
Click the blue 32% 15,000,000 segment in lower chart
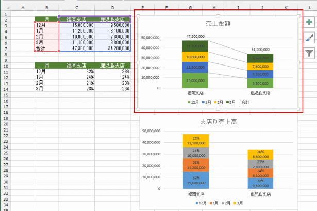tap(196, 180)
